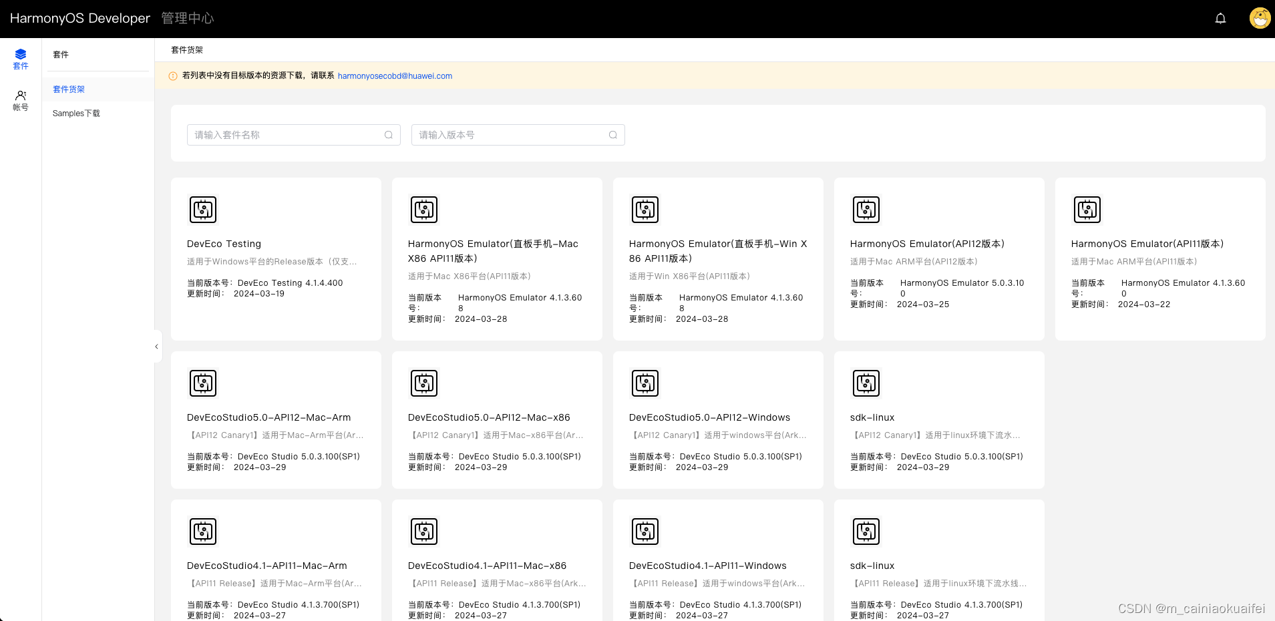This screenshot has width=1275, height=621.
Task: Open DevEcoStudio5.0-API12-Mac-Arm title
Action: click(268, 418)
